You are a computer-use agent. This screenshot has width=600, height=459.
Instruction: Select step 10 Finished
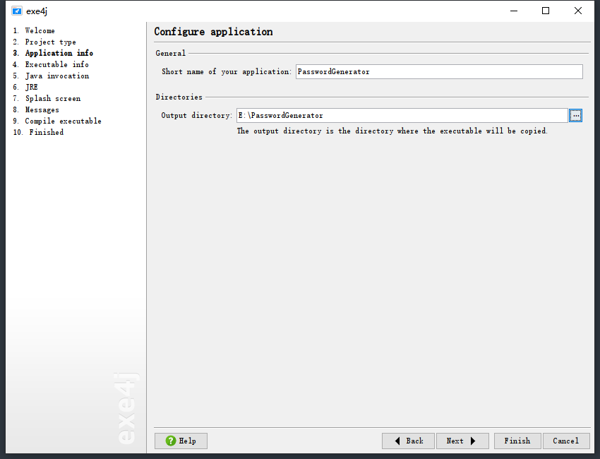tap(38, 133)
